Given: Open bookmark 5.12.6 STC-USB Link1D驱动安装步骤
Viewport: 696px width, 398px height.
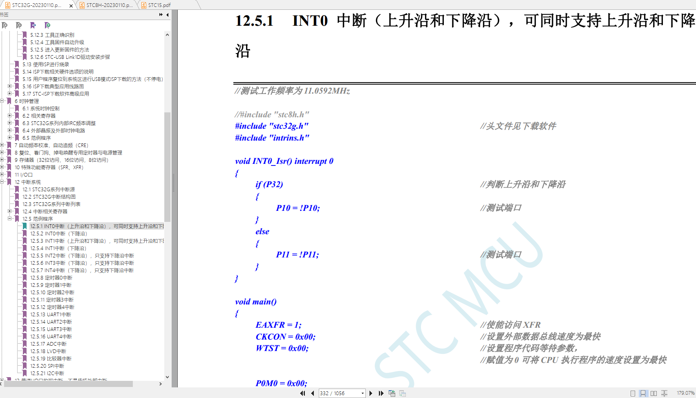Looking at the screenshot, I should click(x=70, y=57).
